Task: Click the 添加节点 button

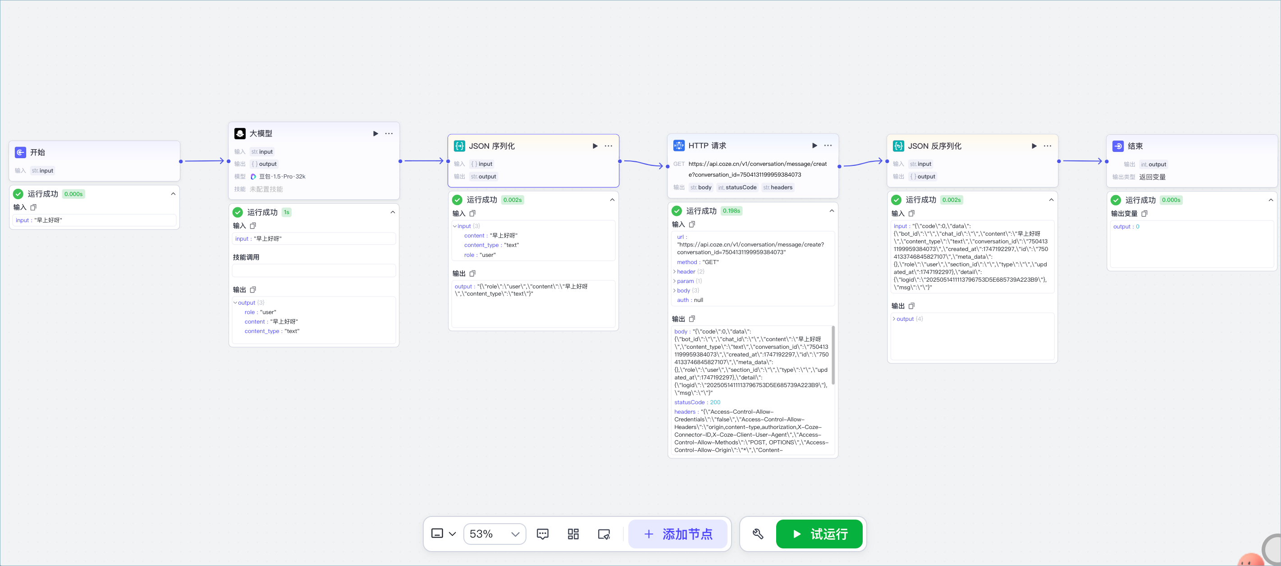Action: [678, 534]
